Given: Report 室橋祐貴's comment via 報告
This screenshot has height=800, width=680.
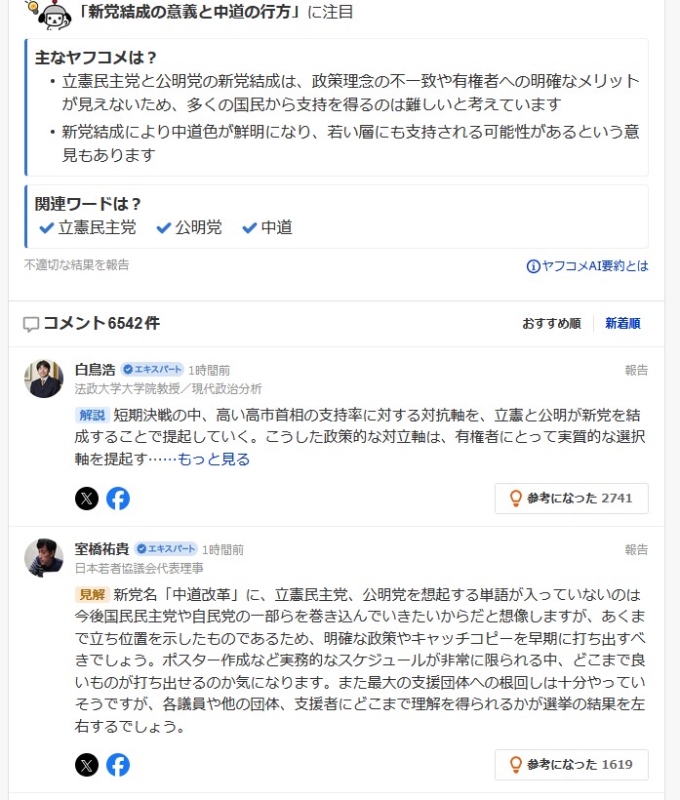Looking at the screenshot, I should point(636,549).
